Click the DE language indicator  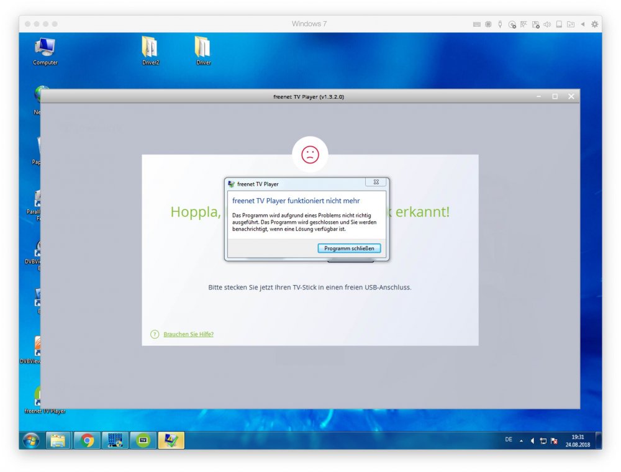click(509, 440)
